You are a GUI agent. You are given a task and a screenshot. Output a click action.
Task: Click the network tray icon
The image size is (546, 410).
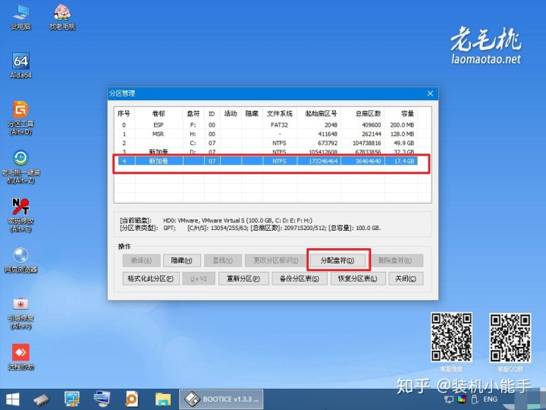pyautogui.click(x=449, y=399)
